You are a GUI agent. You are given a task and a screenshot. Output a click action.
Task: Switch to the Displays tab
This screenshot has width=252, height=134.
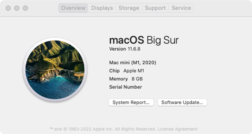pyautogui.click(x=102, y=8)
